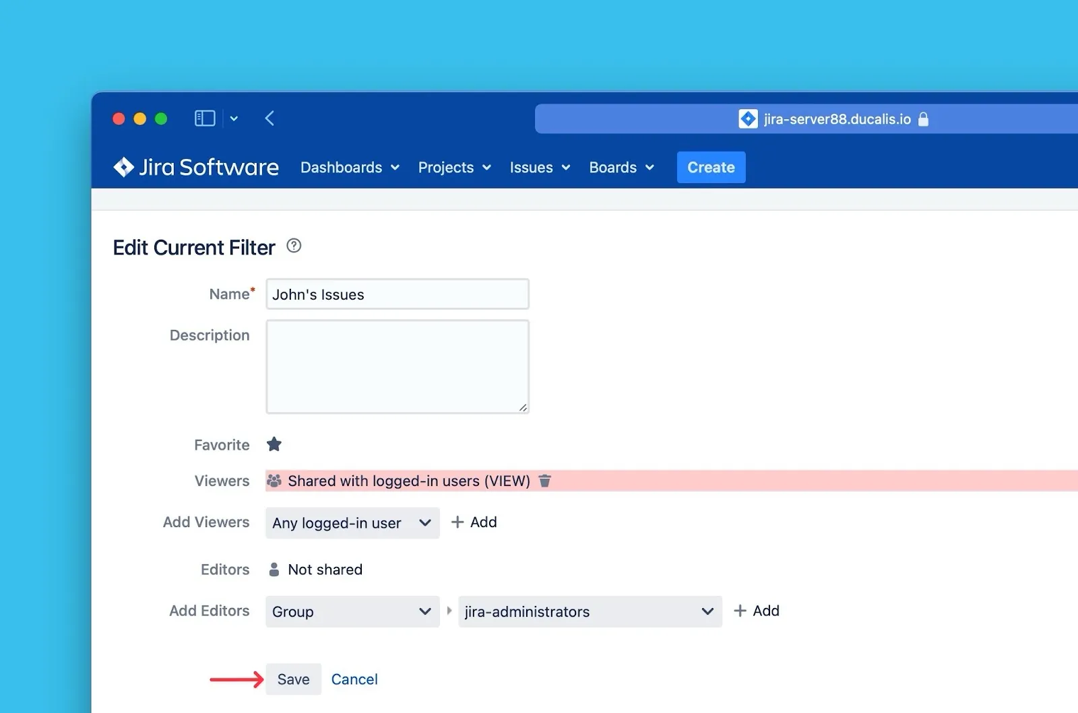Image resolution: width=1078 pixels, height=713 pixels.
Task: Click the Cancel link
Action: (354, 679)
